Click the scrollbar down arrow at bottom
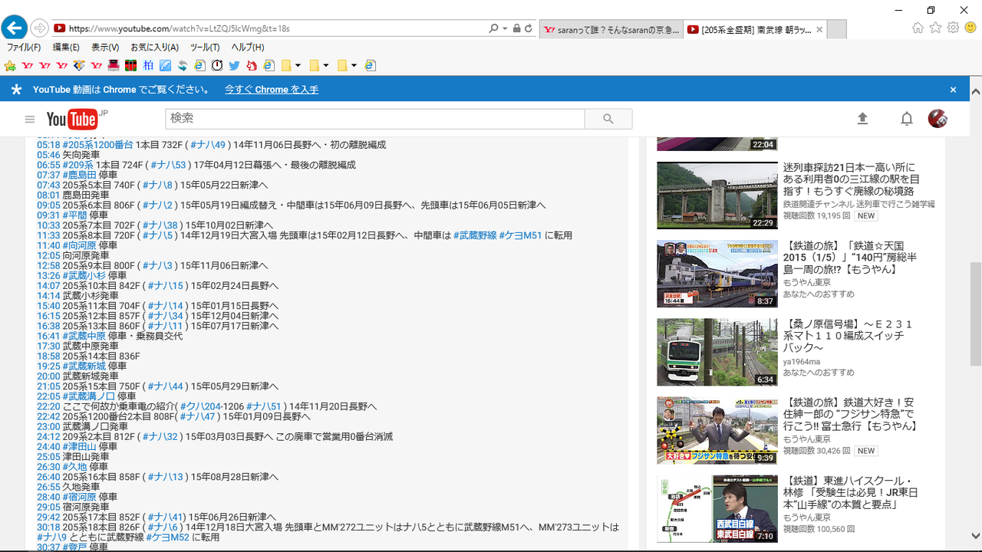 tap(975, 535)
